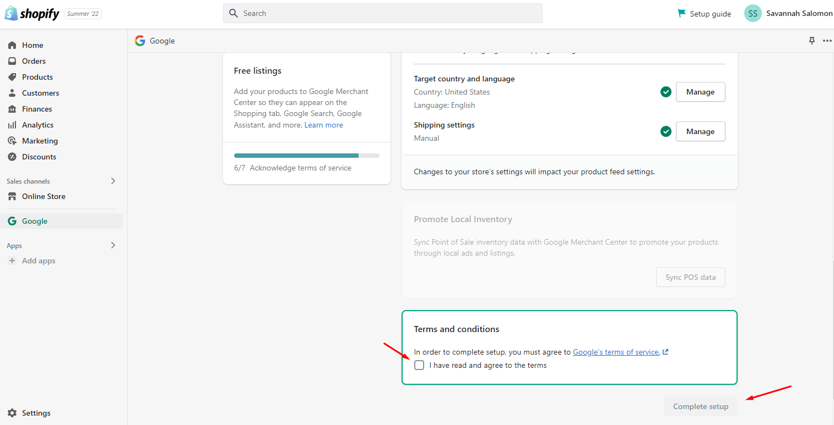834x425 pixels.
Task: Open Customers in the sidebar
Action: coord(40,93)
